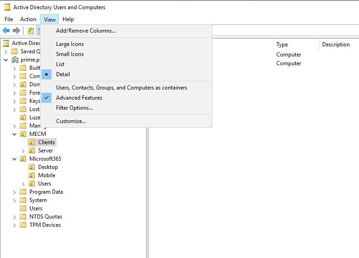Click the Forward arrow toolbar icon

(17, 31)
